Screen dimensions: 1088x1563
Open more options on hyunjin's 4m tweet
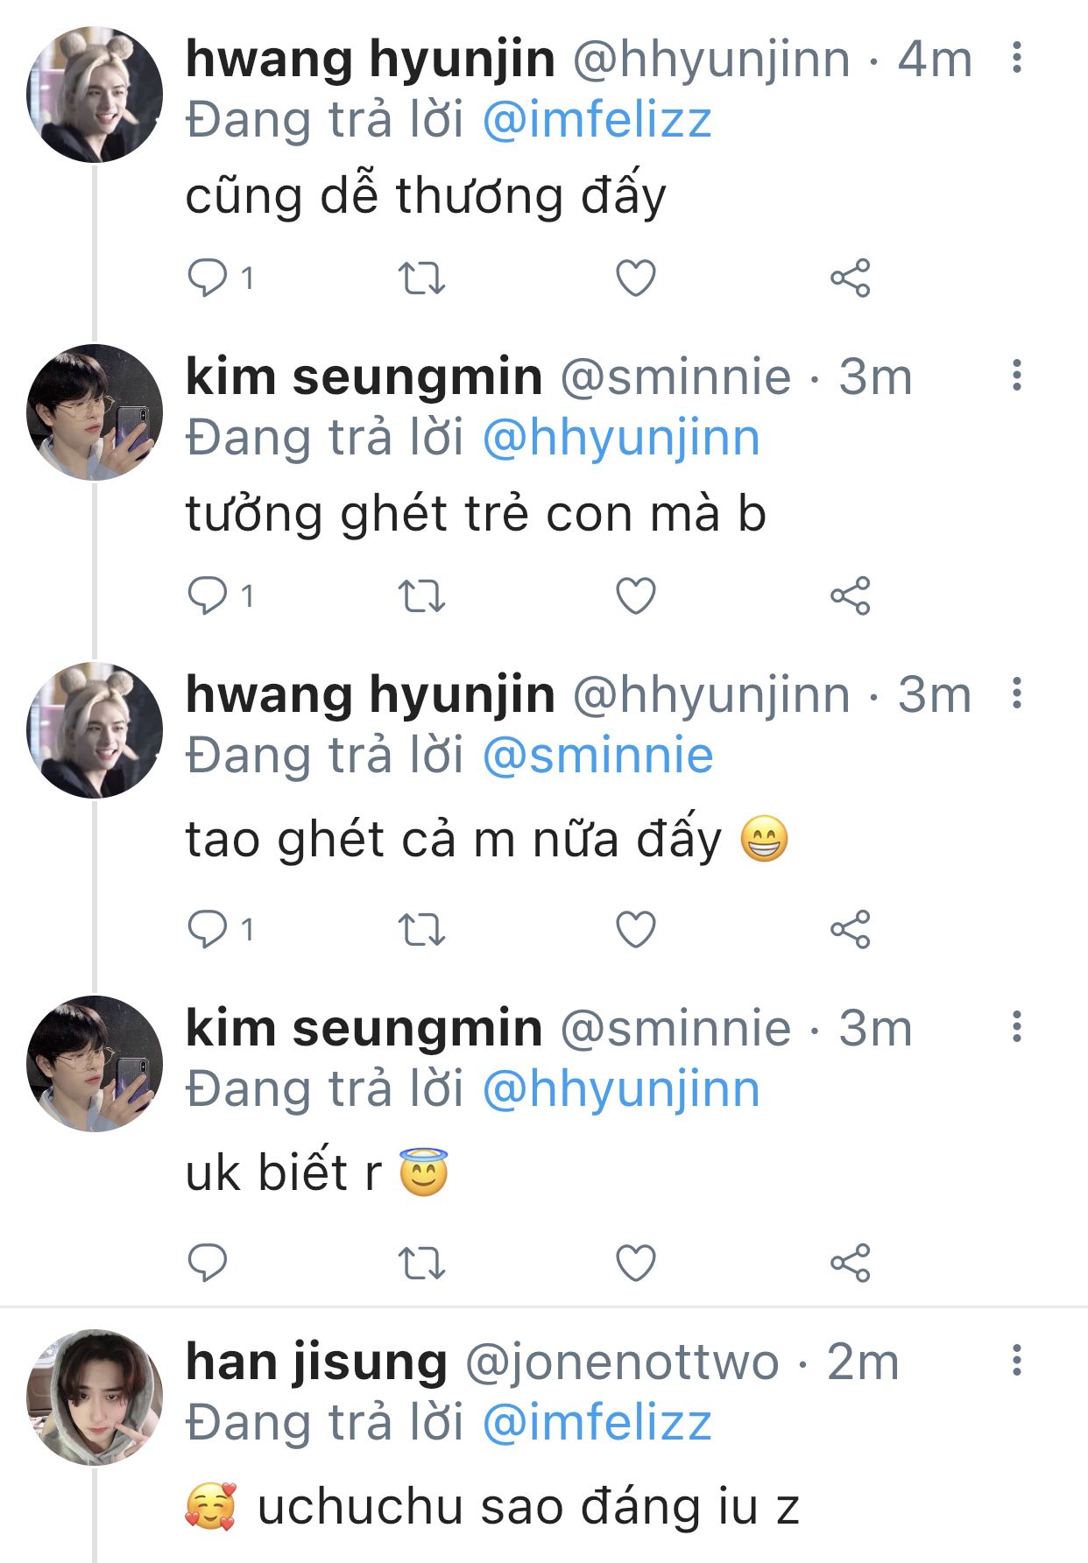pyautogui.click(x=1016, y=58)
